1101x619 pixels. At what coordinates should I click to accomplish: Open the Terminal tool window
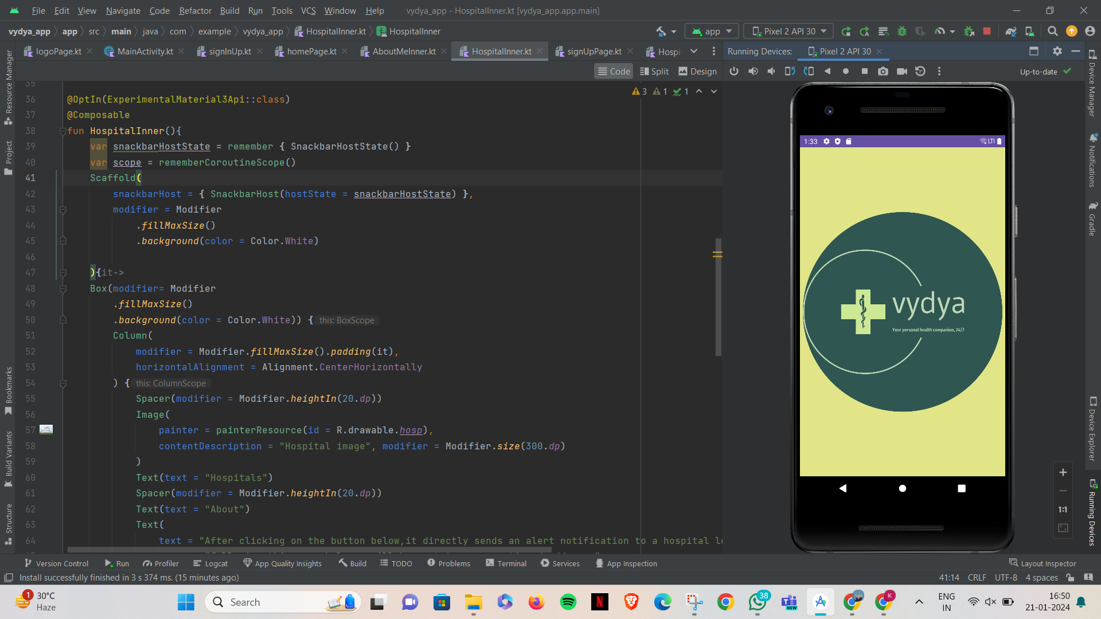506,563
